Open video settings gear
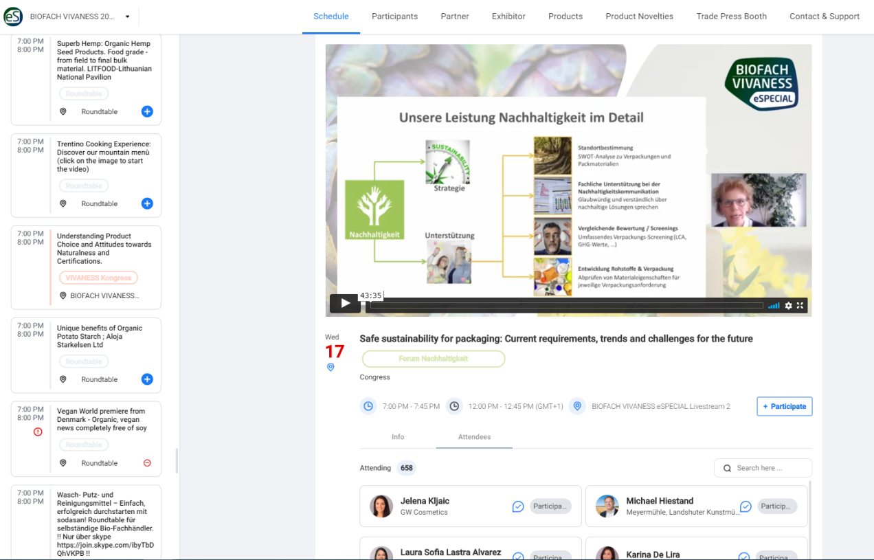Image resolution: width=874 pixels, height=560 pixels. point(788,306)
